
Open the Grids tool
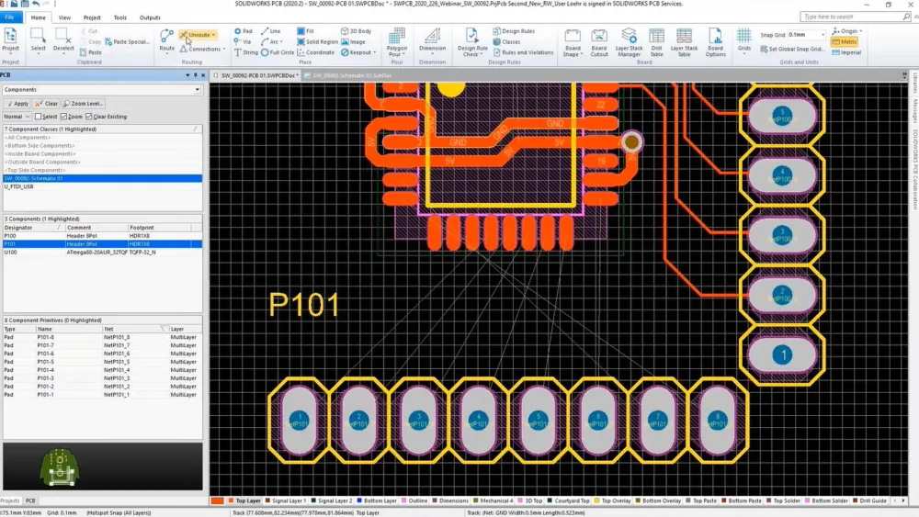tap(743, 41)
